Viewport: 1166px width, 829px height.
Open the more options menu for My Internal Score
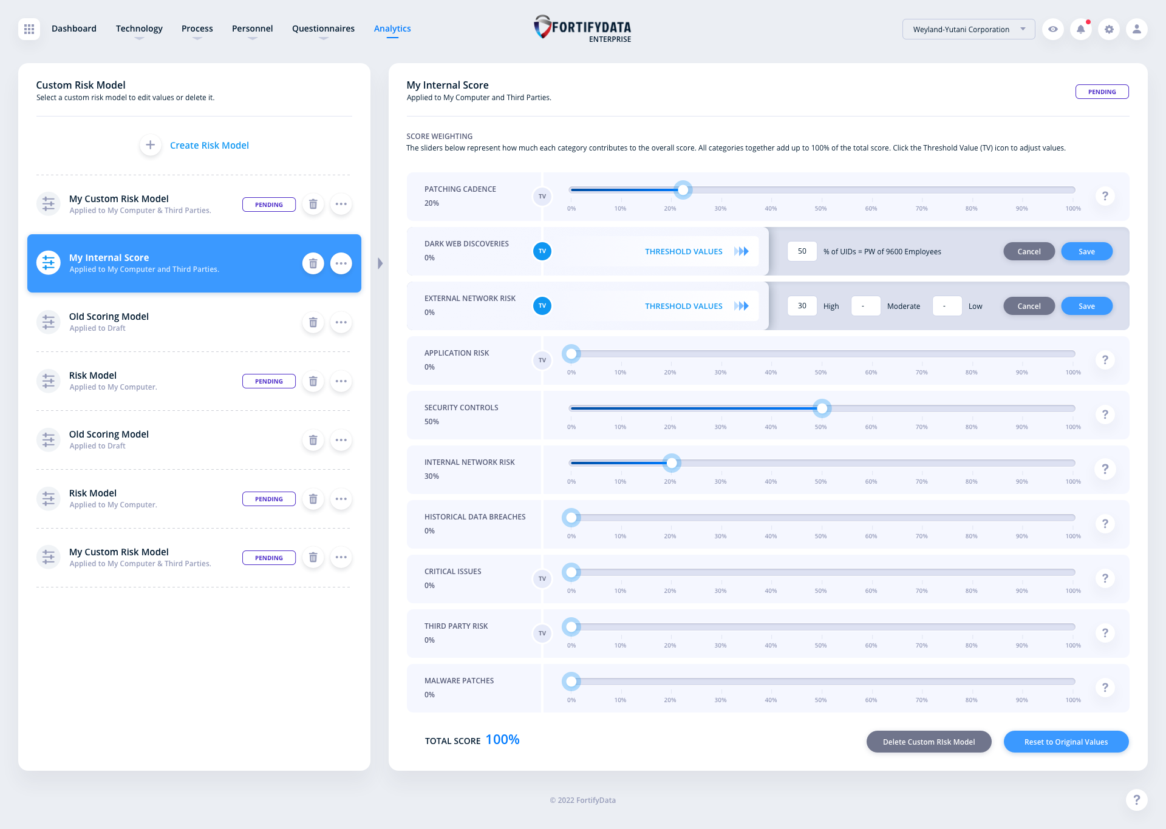click(x=341, y=263)
